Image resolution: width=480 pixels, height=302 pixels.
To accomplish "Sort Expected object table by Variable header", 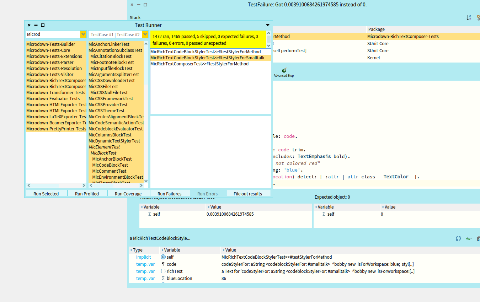I will click(347, 207).
